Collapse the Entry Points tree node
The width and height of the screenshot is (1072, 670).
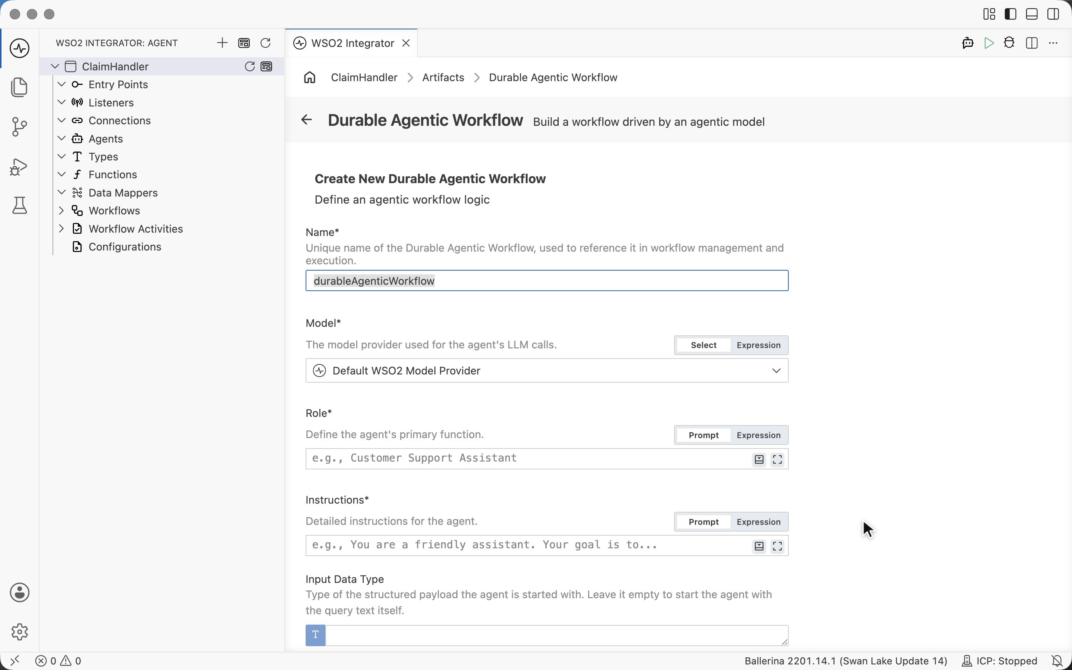click(61, 84)
